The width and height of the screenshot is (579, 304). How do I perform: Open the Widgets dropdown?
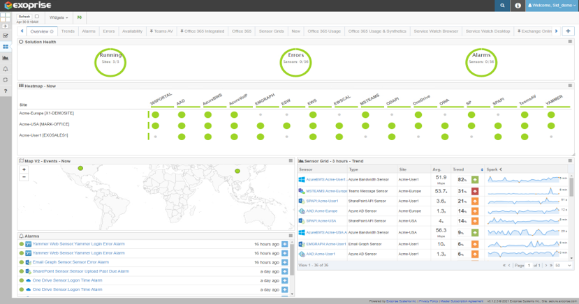coord(59,17)
